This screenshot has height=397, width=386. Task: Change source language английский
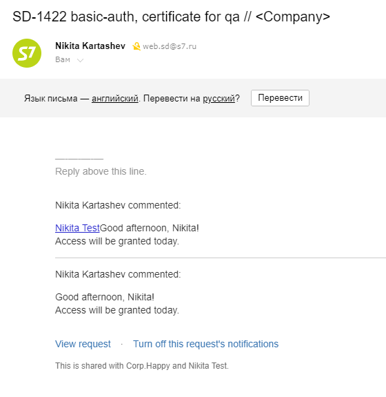tap(114, 98)
